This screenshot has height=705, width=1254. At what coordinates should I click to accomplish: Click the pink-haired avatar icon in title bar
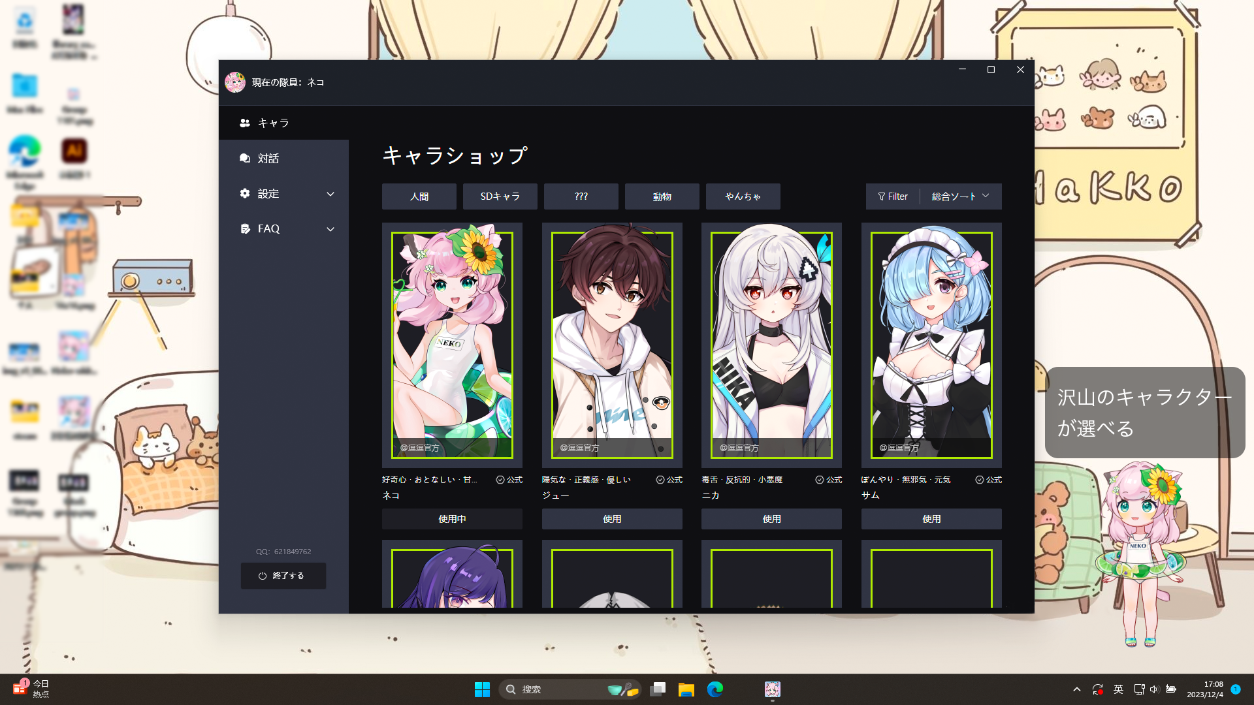click(x=235, y=82)
